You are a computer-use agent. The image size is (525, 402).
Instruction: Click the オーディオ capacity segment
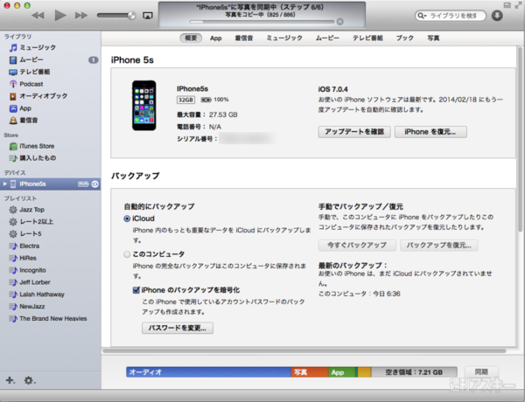point(208,372)
